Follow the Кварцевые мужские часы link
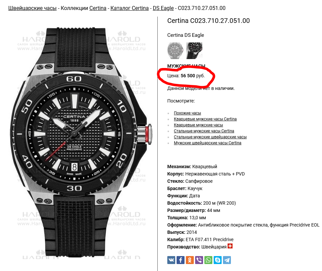Image resolution: width=322 pixels, height=271 pixels. pyautogui.click(x=198, y=125)
